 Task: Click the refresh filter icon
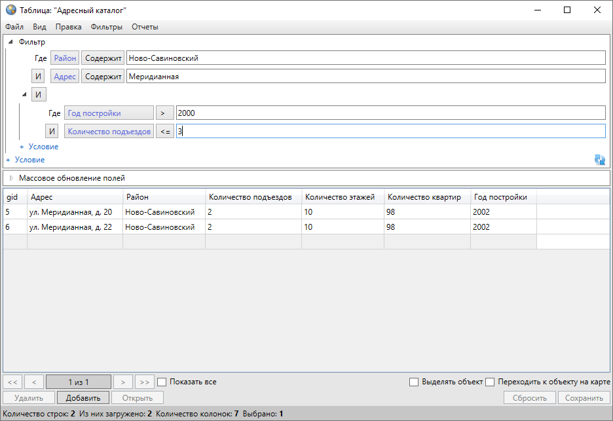[599, 159]
